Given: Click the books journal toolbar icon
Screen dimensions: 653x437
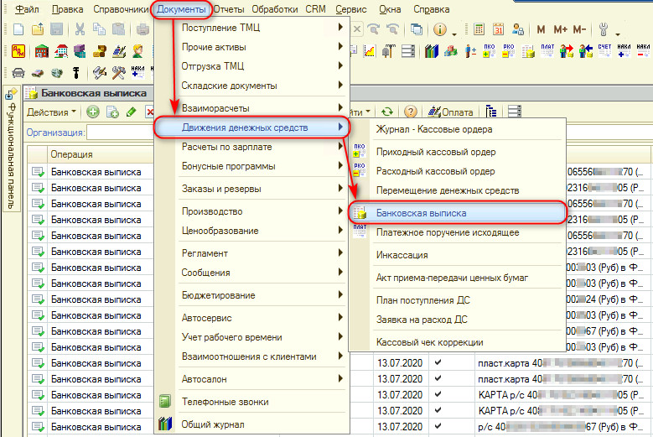Looking at the screenshot, I should click(x=432, y=51).
